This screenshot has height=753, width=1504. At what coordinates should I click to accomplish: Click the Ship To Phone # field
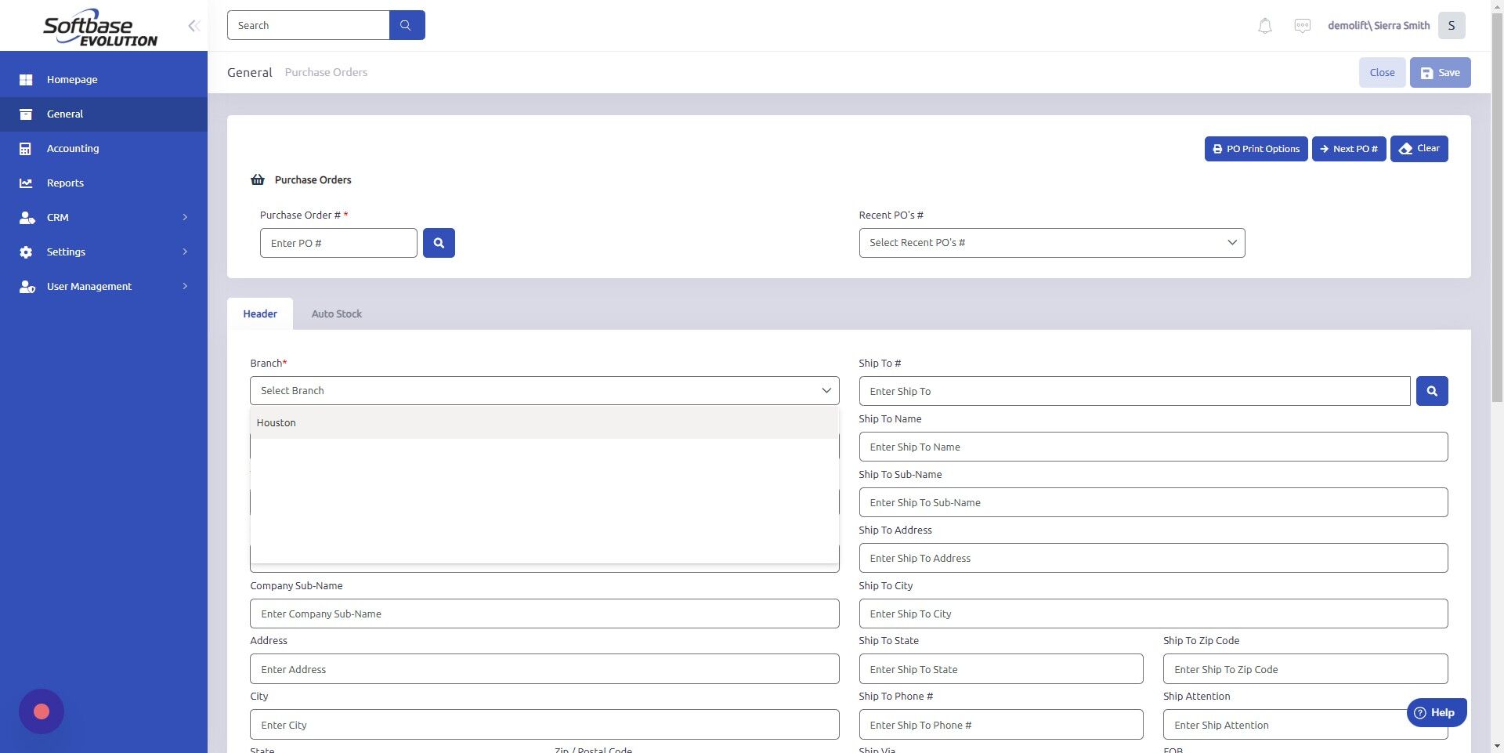pyautogui.click(x=1001, y=725)
